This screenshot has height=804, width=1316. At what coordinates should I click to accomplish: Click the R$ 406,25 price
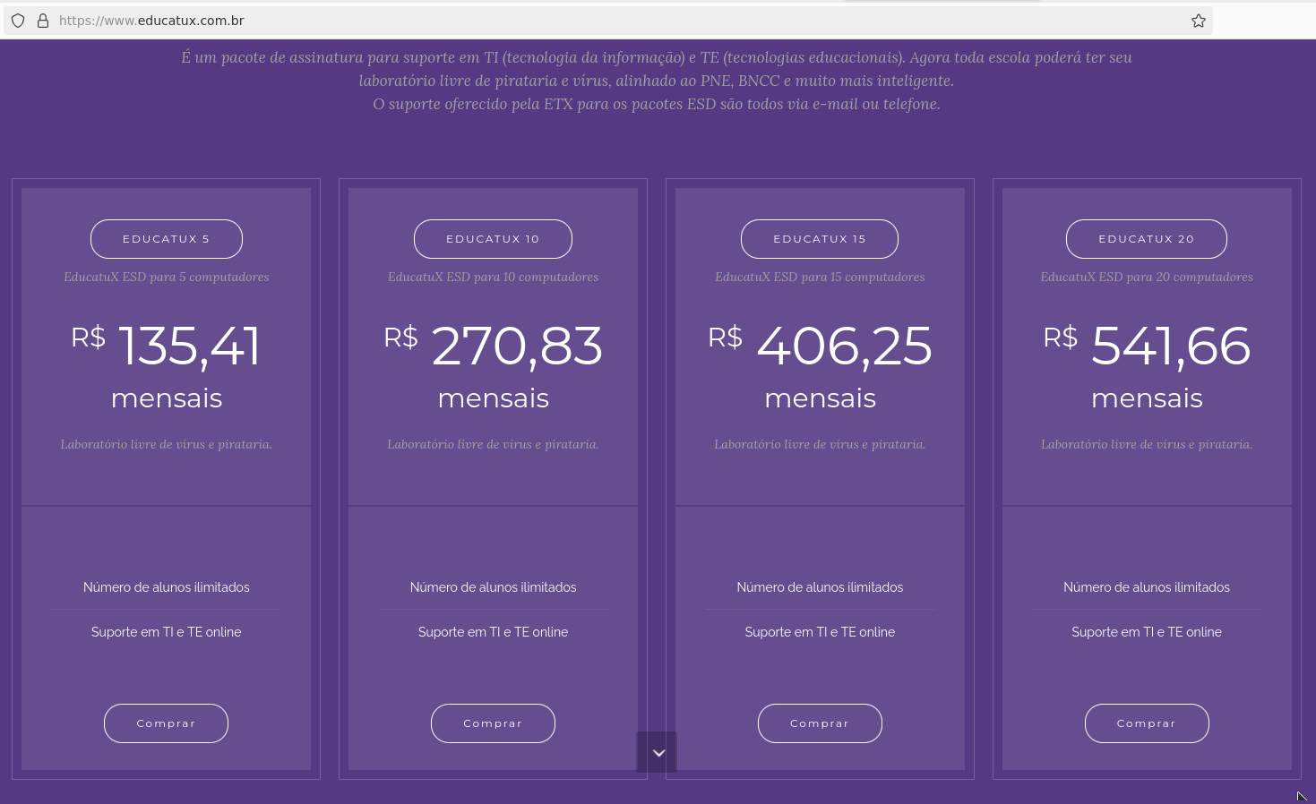click(821, 346)
